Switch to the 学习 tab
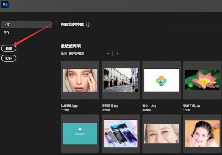 point(7,32)
